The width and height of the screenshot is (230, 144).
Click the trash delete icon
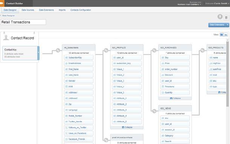(226, 18)
